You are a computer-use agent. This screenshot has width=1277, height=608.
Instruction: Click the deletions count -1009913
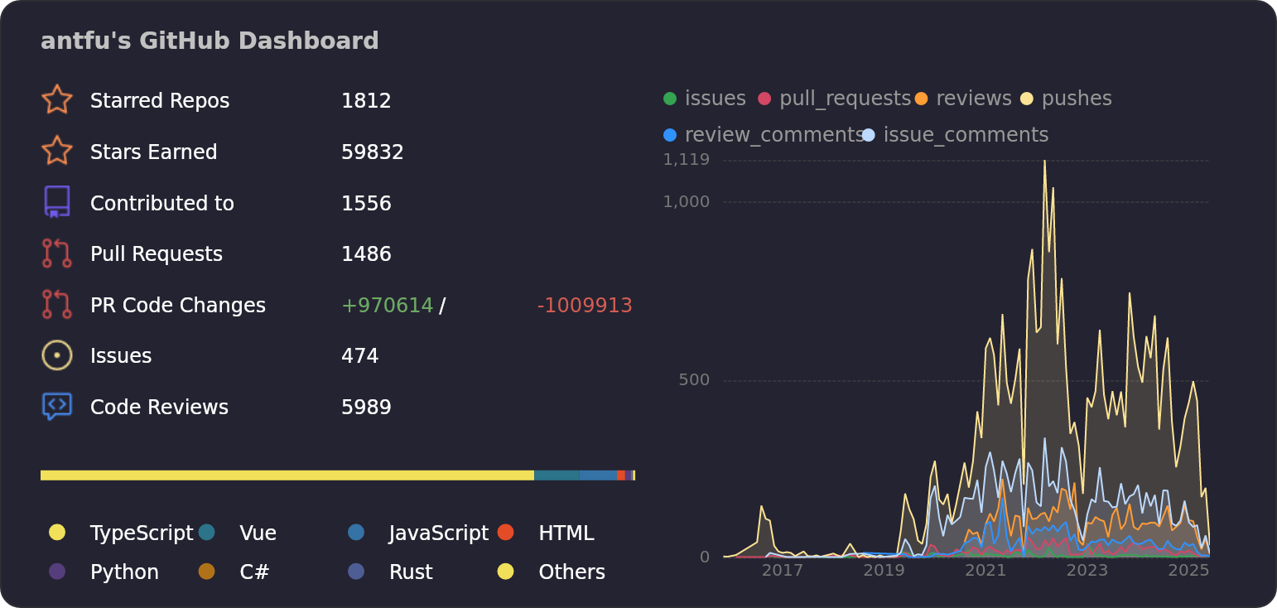[x=585, y=306]
